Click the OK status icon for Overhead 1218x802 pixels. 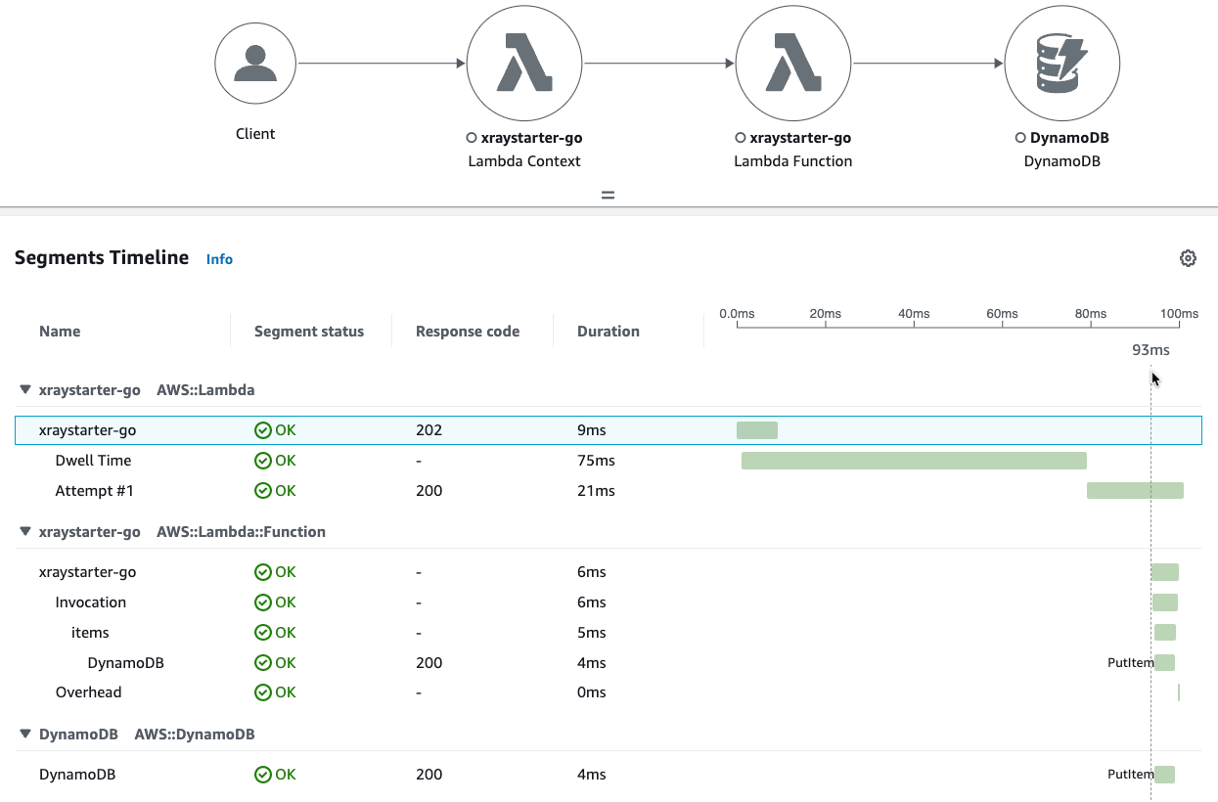(262, 692)
